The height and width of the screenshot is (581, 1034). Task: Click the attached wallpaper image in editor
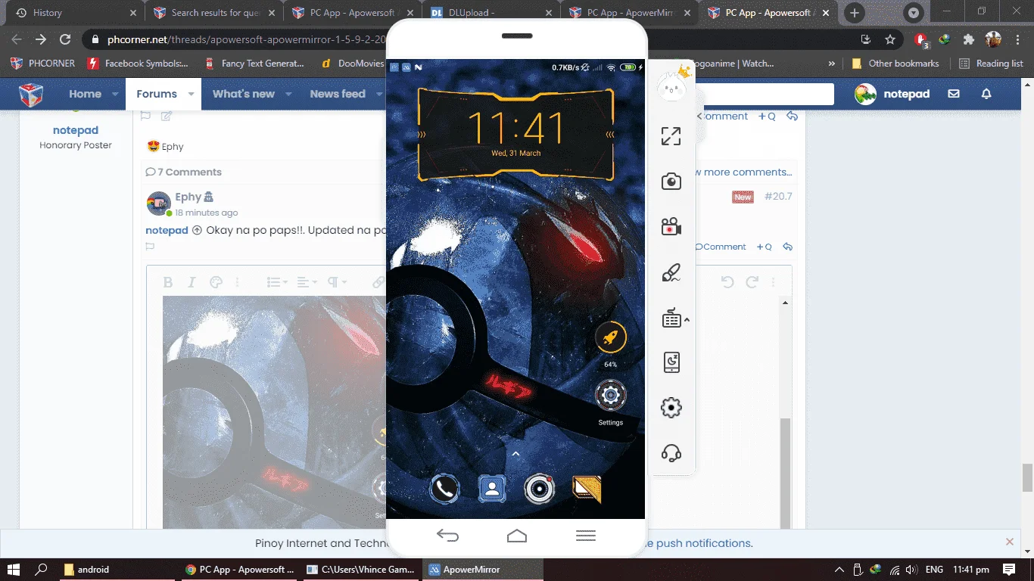click(275, 412)
